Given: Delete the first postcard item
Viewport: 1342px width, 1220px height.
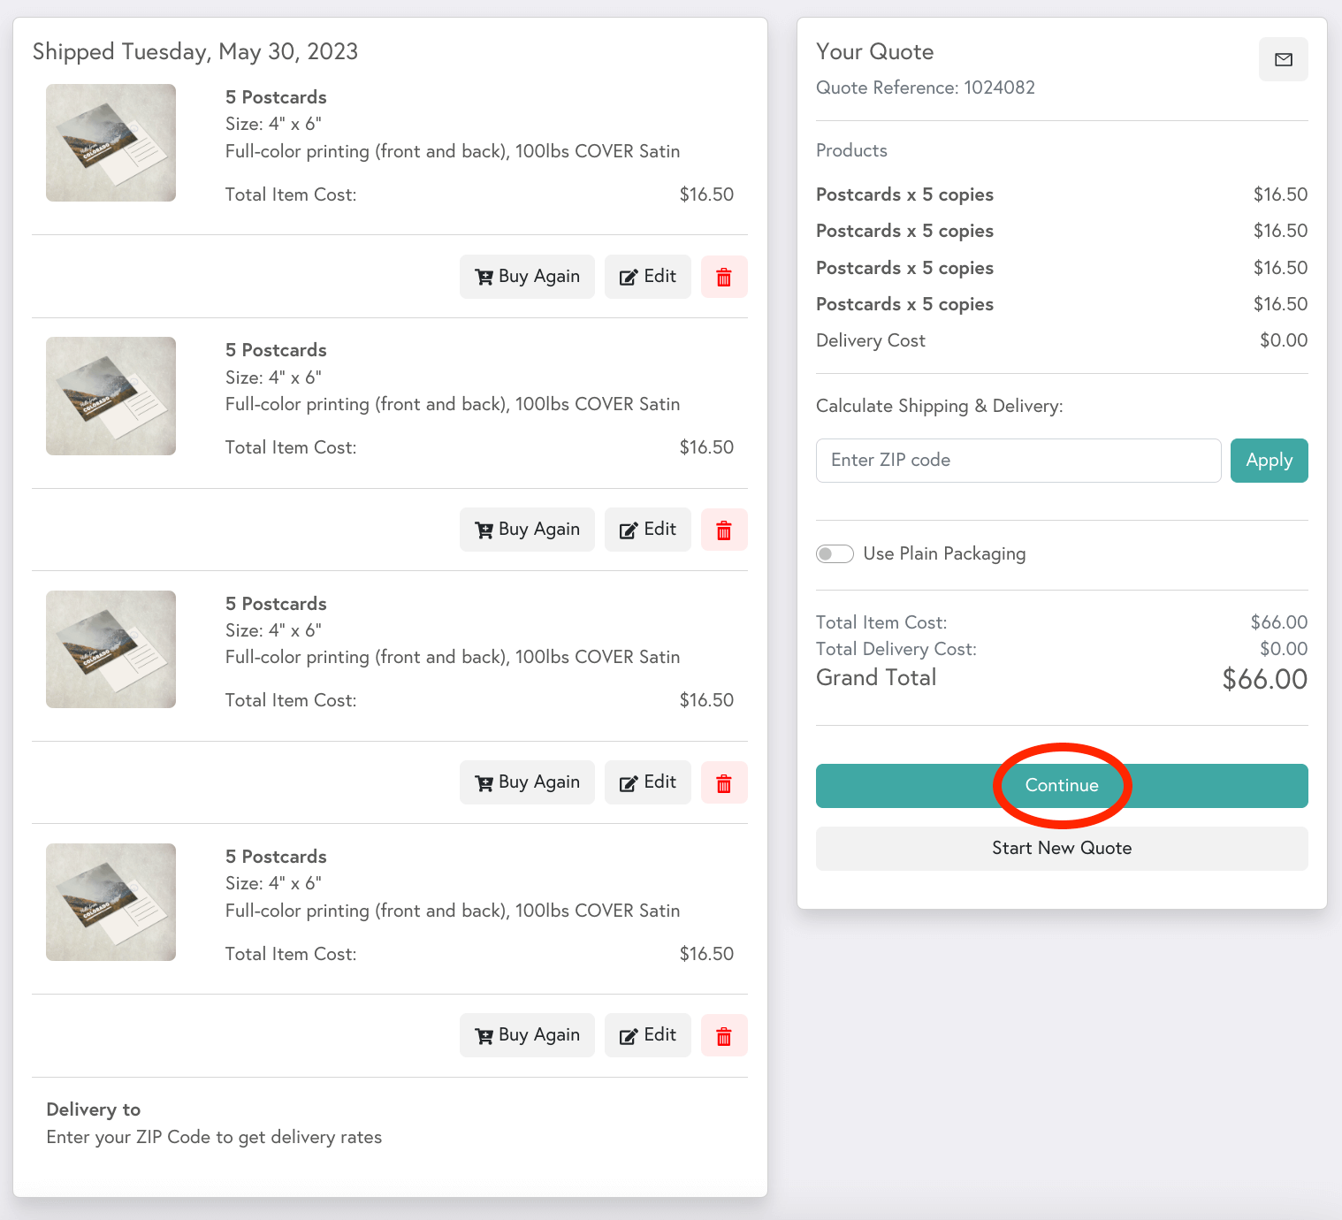Looking at the screenshot, I should 724,278.
